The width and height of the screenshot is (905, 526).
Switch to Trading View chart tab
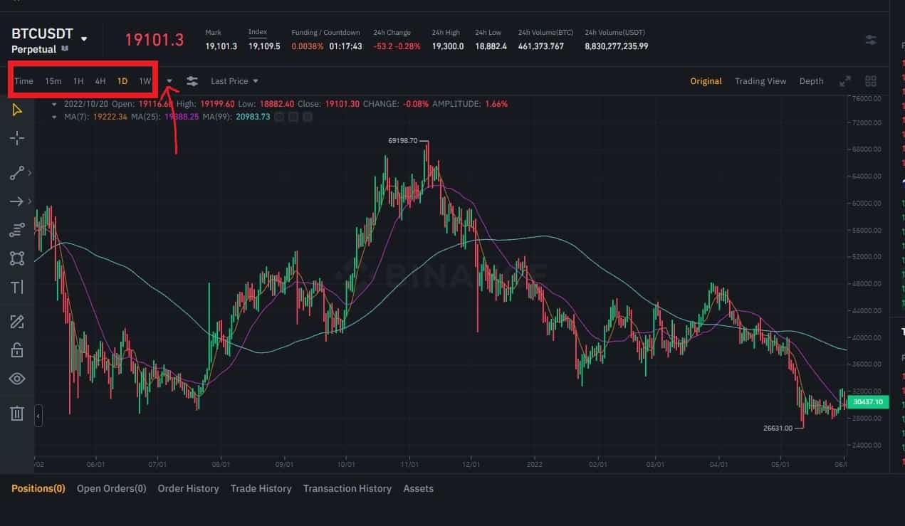point(760,81)
